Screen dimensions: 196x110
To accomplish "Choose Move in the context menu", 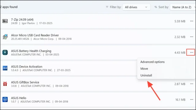I will 144,68.
